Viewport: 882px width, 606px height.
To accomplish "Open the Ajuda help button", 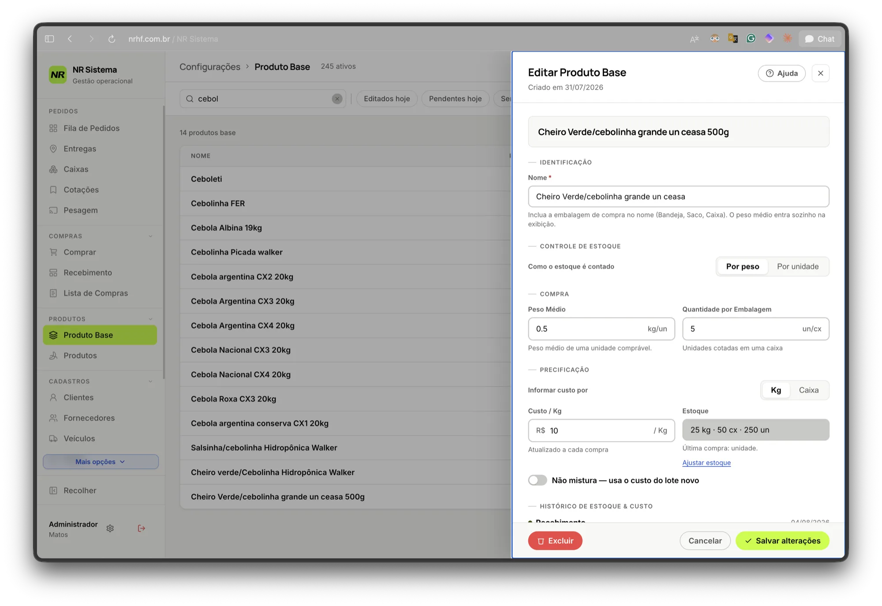I will tap(781, 73).
